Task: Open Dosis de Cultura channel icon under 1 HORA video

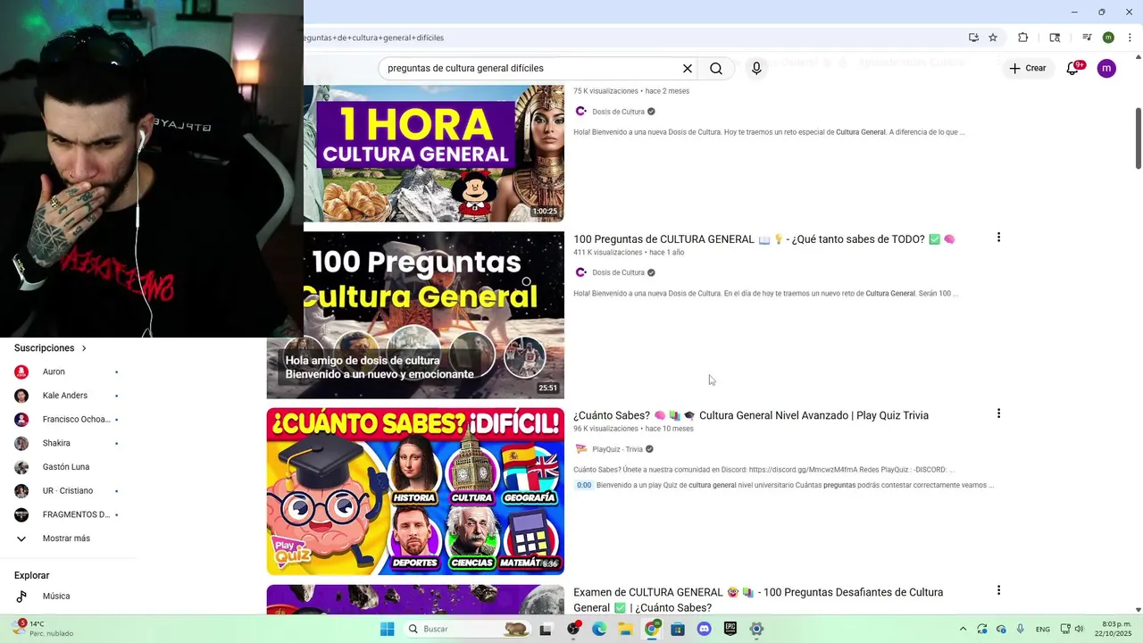Action: click(581, 112)
